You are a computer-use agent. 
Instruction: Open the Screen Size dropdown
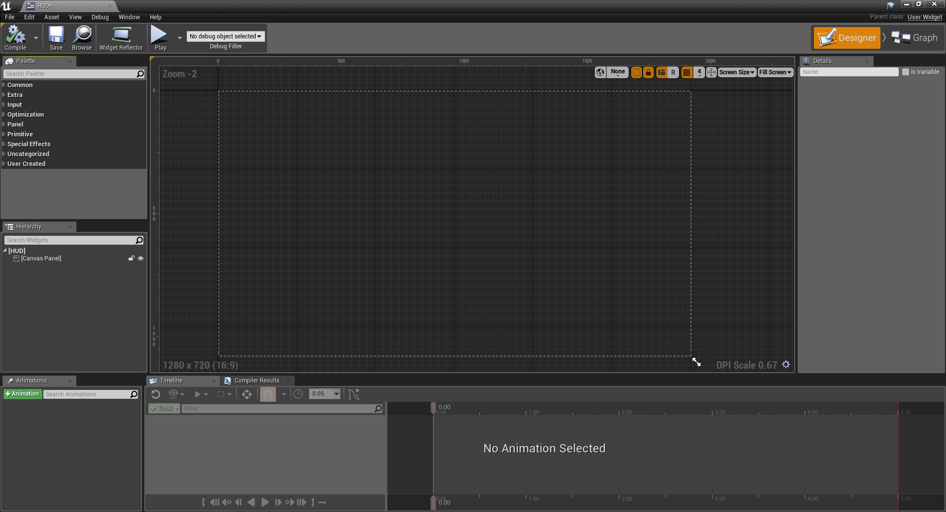[736, 72]
